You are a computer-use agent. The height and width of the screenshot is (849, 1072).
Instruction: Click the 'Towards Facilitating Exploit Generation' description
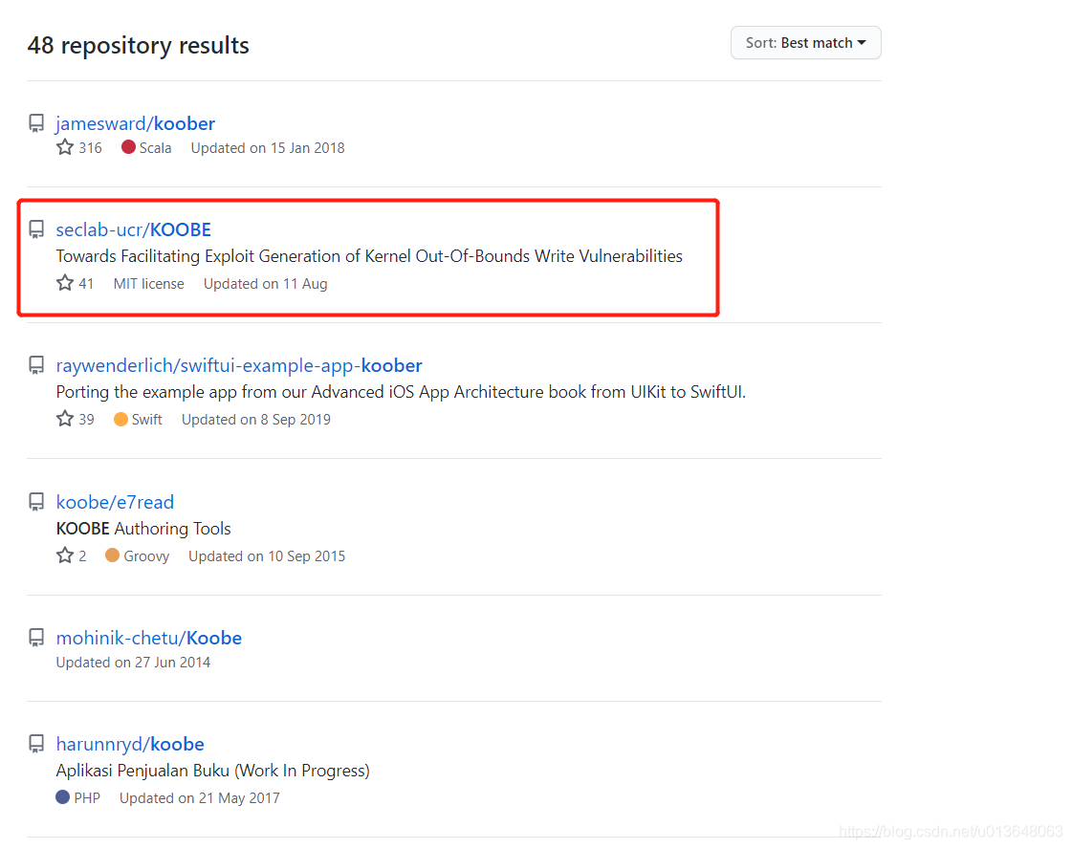point(369,256)
